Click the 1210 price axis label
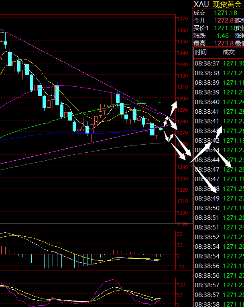This screenshot has height=307, width=244. point(183,201)
